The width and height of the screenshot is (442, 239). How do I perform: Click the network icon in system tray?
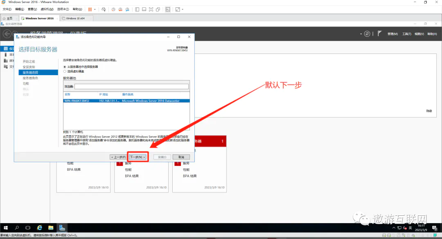(399, 228)
